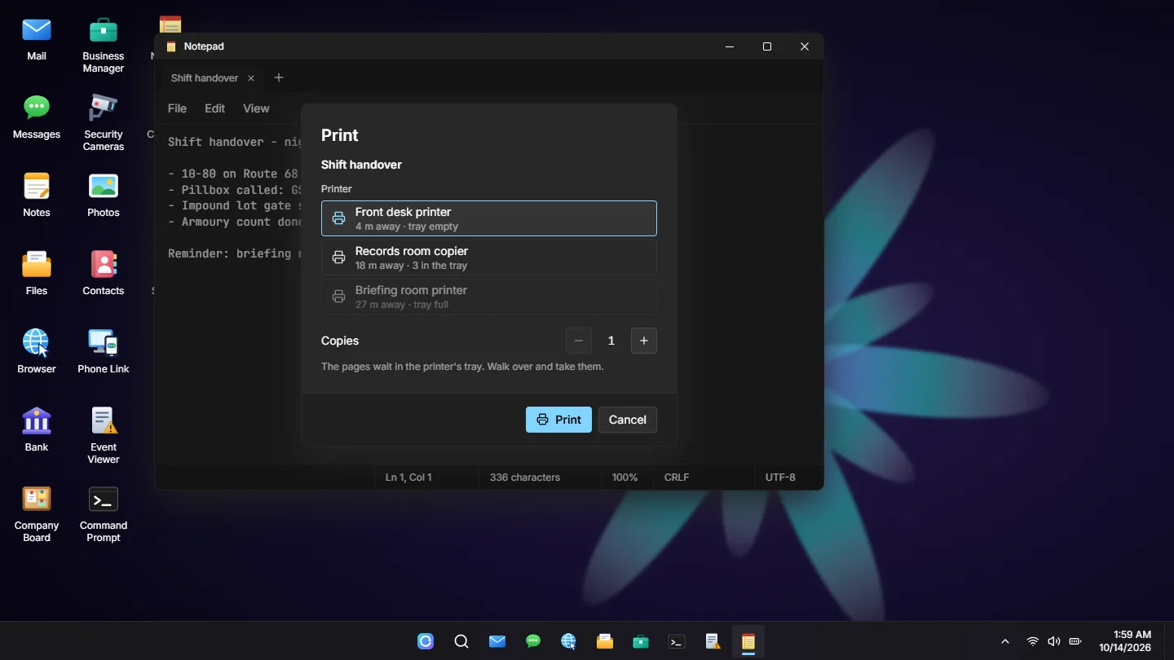This screenshot has height=660, width=1174.
Task: Click the terminal icon in the taskbar
Action: tap(677, 641)
